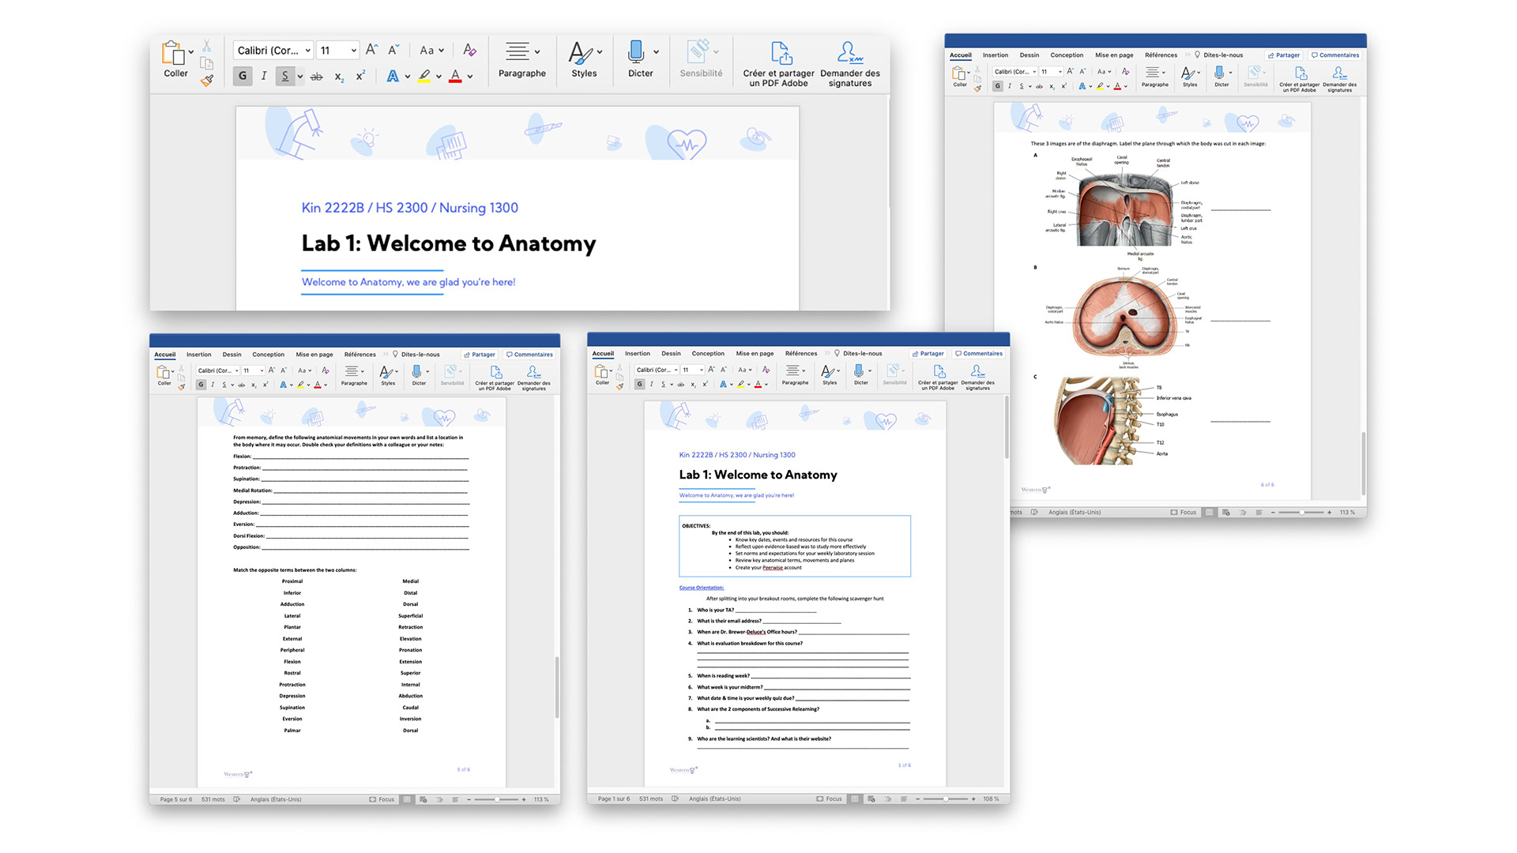Screen dimensions: 1517x853
Task: Open the font color arrow in enlarged ribbon
Action: click(x=470, y=77)
